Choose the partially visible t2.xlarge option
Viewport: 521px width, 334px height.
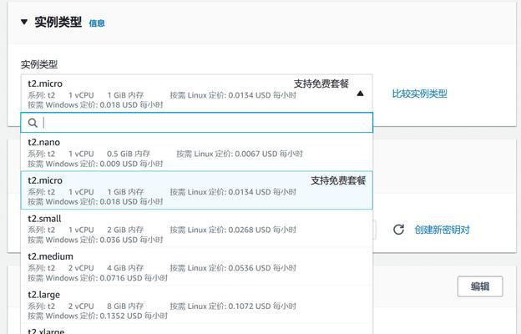pos(197,329)
